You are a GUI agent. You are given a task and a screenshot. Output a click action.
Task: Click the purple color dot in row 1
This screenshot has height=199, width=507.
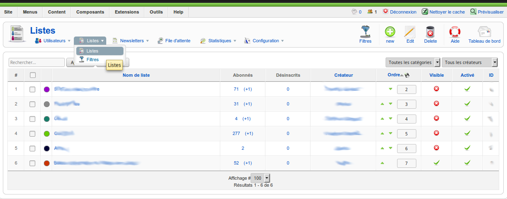tap(47, 89)
